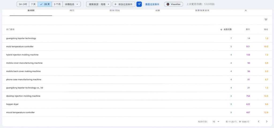Click position value 10.0
This screenshot has width=274, height=128.
266,46
